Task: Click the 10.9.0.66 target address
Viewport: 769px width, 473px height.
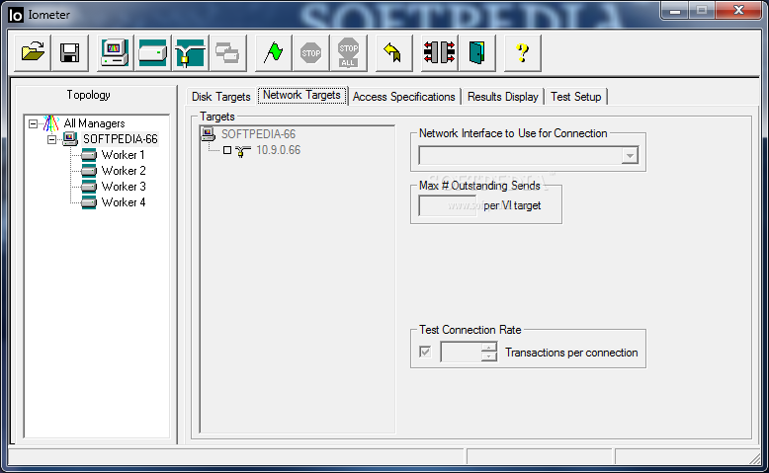Action: pos(278,150)
